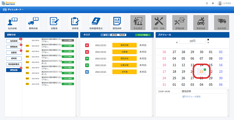Select 改善基準告示 notification category tab
The image size is (234, 120).
tap(14, 64)
